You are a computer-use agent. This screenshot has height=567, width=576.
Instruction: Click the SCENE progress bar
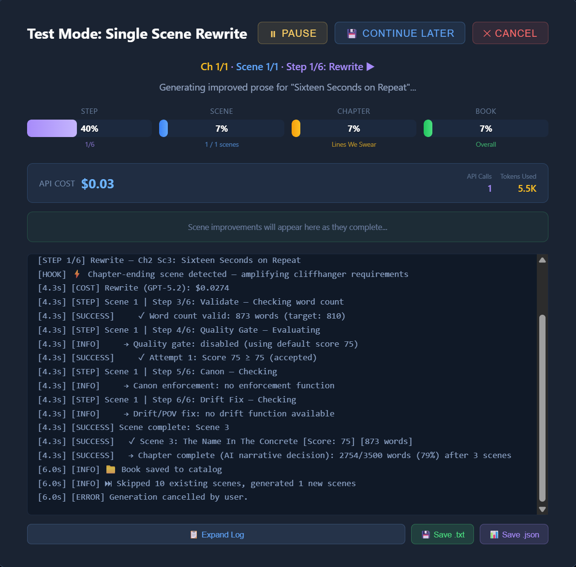222,128
